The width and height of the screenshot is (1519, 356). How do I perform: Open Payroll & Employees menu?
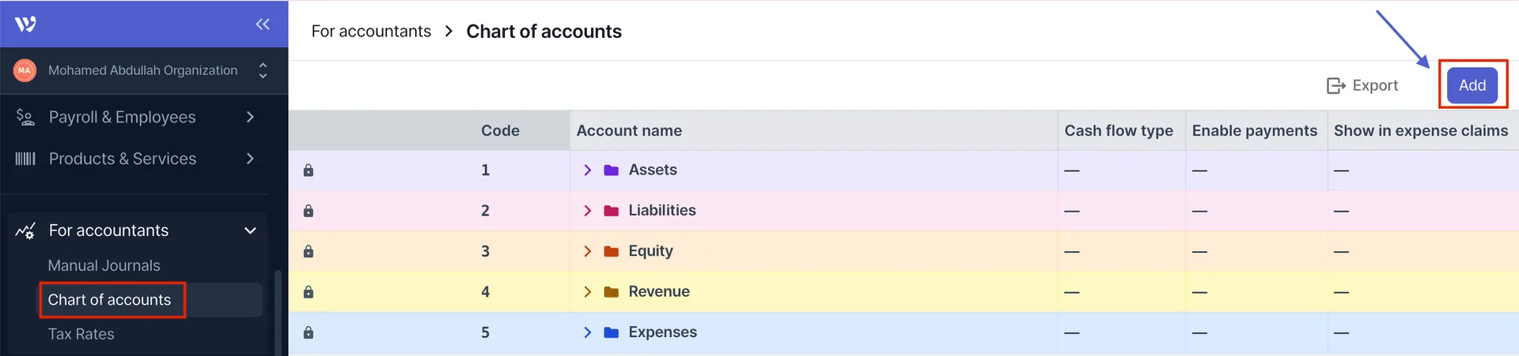click(122, 117)
